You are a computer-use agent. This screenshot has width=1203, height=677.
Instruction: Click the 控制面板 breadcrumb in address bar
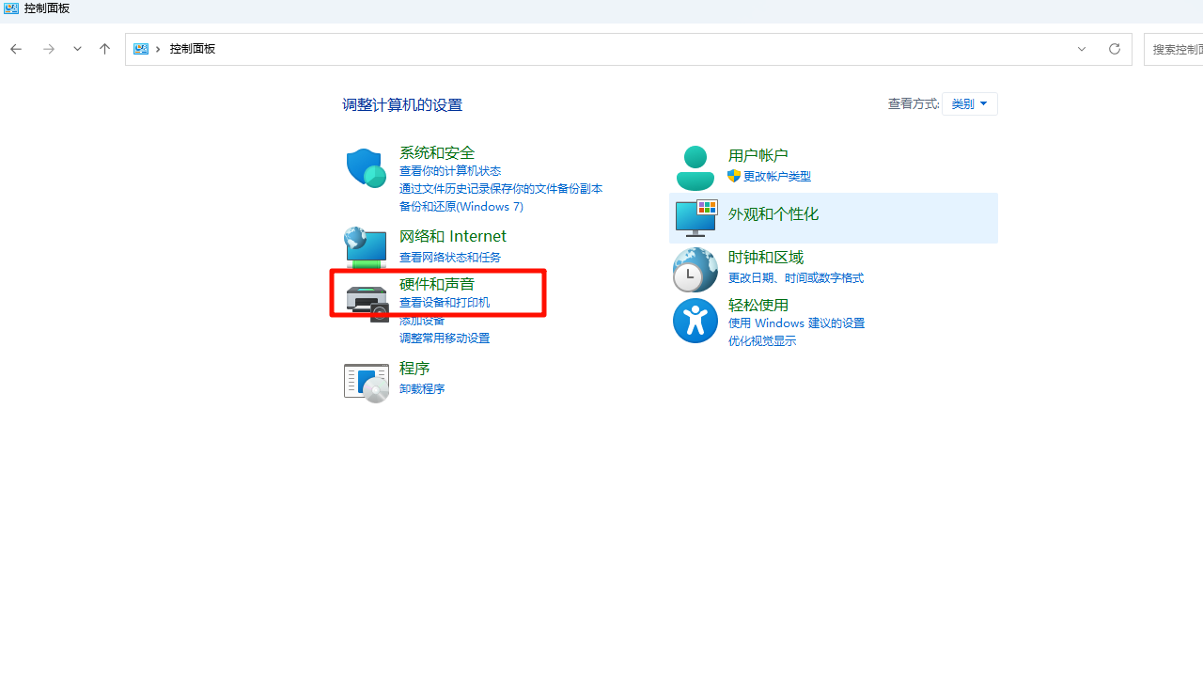click(193, 49)
